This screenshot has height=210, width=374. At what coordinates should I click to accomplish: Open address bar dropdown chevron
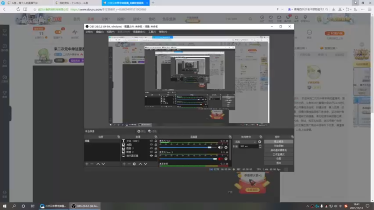(x=282, y=9)
